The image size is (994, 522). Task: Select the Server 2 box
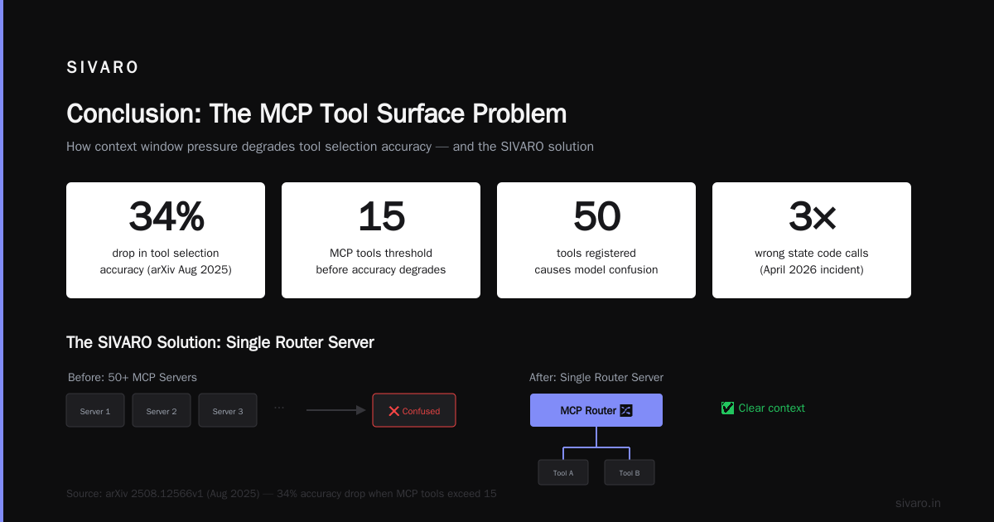[x=162, y=410]
